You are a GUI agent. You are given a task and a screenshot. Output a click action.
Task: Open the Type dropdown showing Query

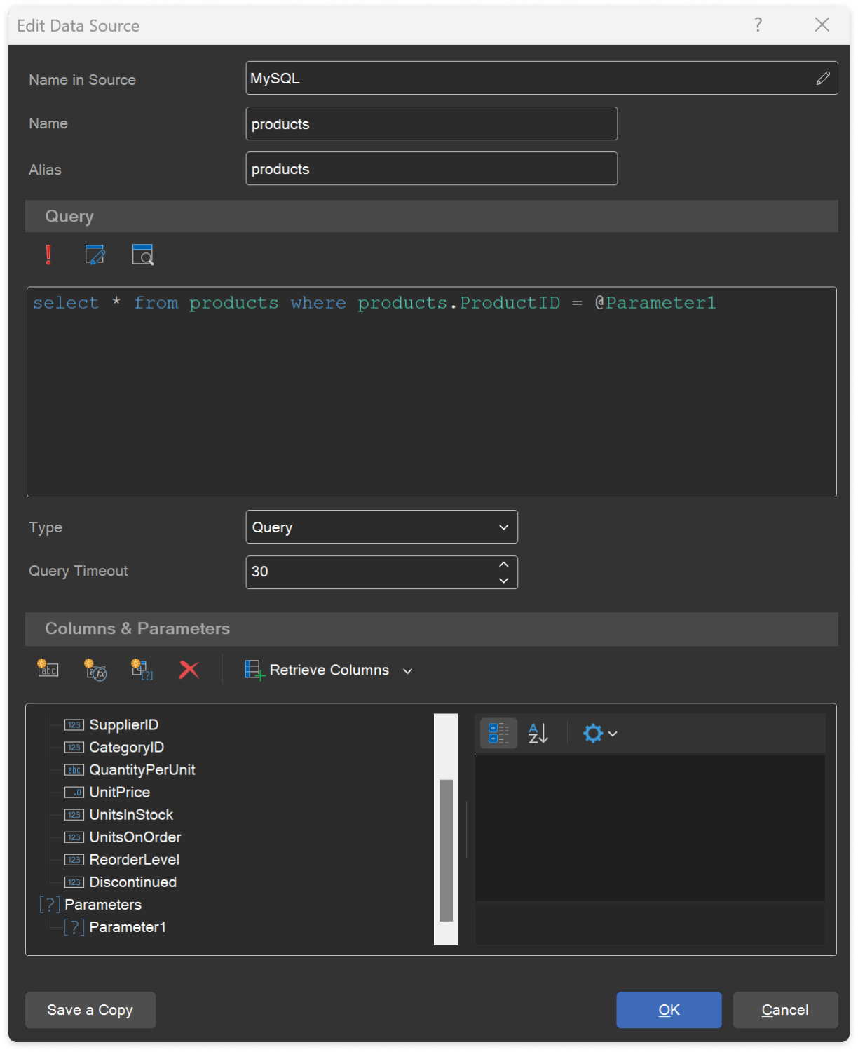382,527
